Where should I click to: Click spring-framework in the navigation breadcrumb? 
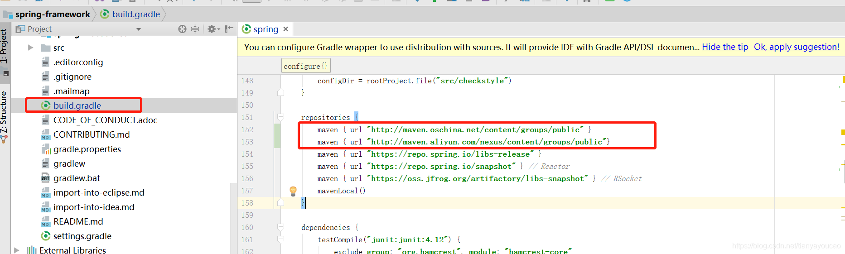coord(53,14)
